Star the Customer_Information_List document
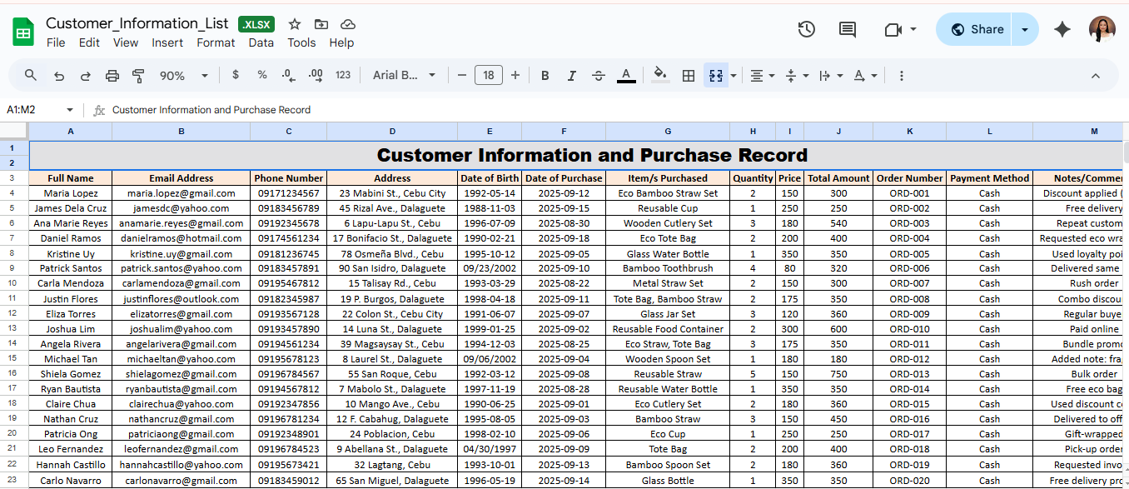 tap(295, 24)
